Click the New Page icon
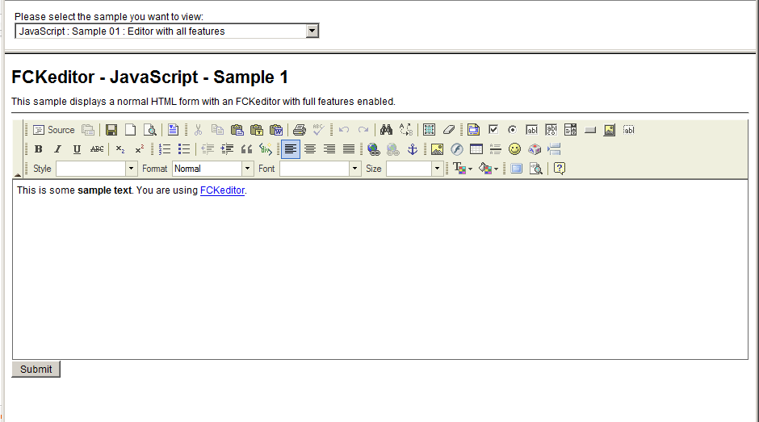The width and height of the screenshot is (759, 422). tap(130, 130)
